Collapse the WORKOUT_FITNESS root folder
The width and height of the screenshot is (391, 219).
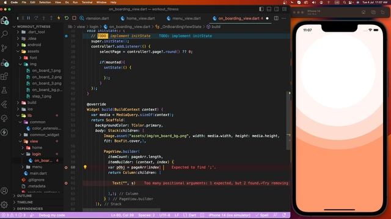(x=34, y=26)
